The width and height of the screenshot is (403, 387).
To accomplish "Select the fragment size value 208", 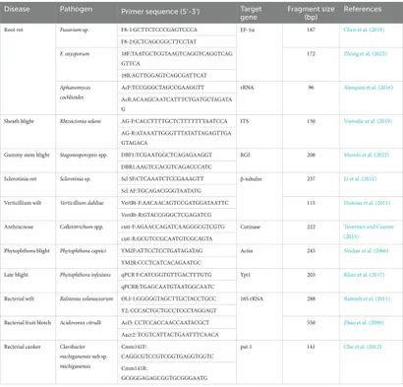I will (311, 155).
